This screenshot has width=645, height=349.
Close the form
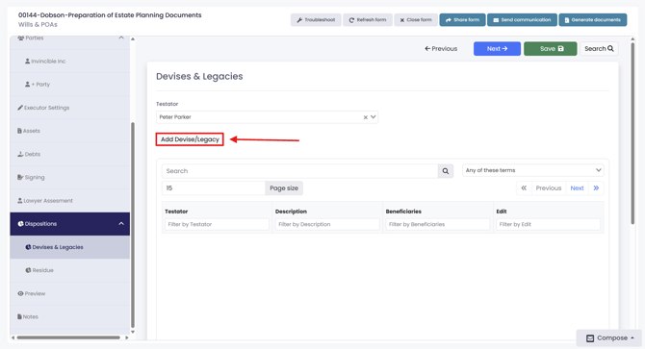[416, 19]
